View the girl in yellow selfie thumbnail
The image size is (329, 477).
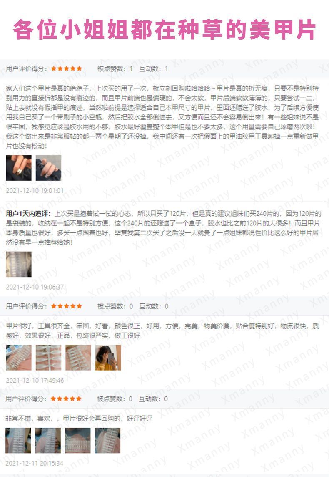coord(108,358)
